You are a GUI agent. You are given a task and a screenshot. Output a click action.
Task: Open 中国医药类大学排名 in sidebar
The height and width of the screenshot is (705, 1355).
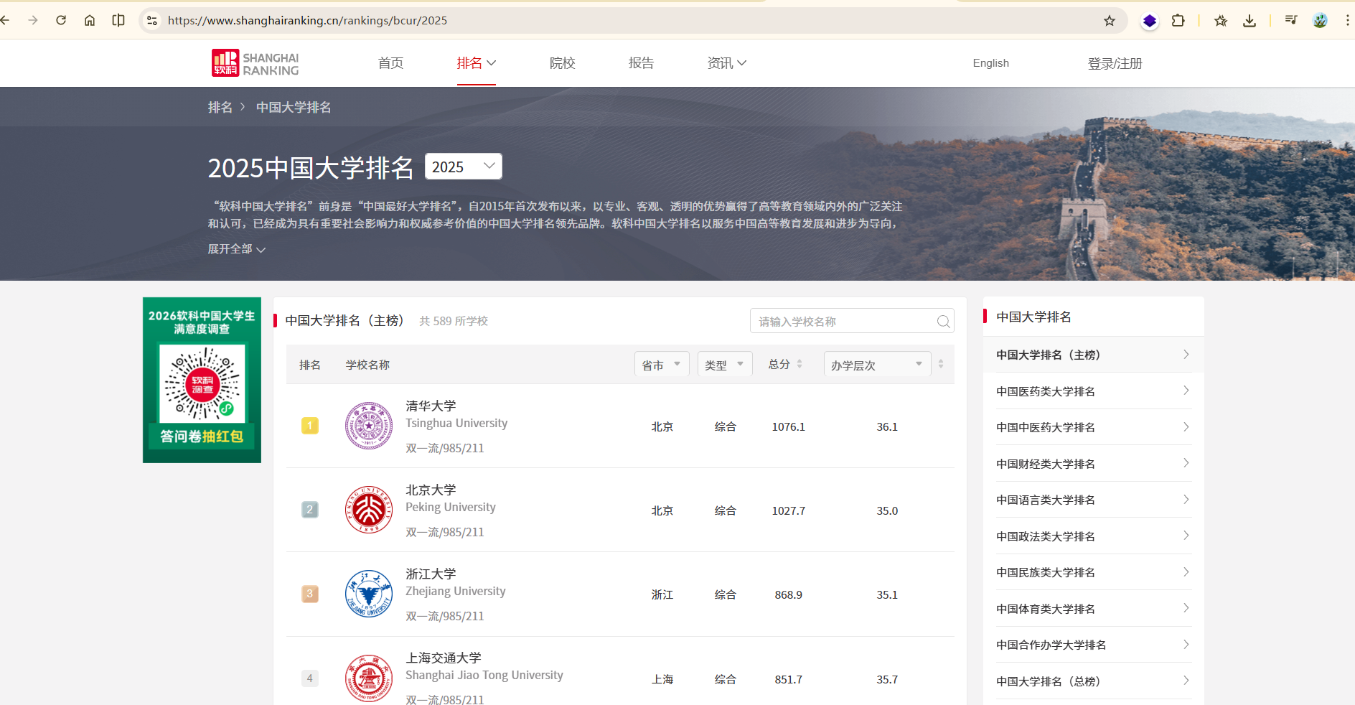1093,391
